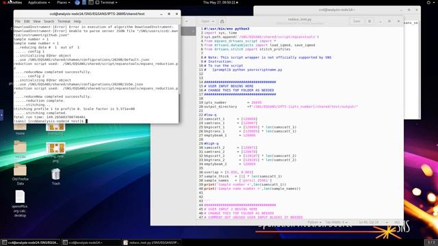Click the Save button in gedit
The width and height of the screenshot is (438, 246).
coord(357,21)
